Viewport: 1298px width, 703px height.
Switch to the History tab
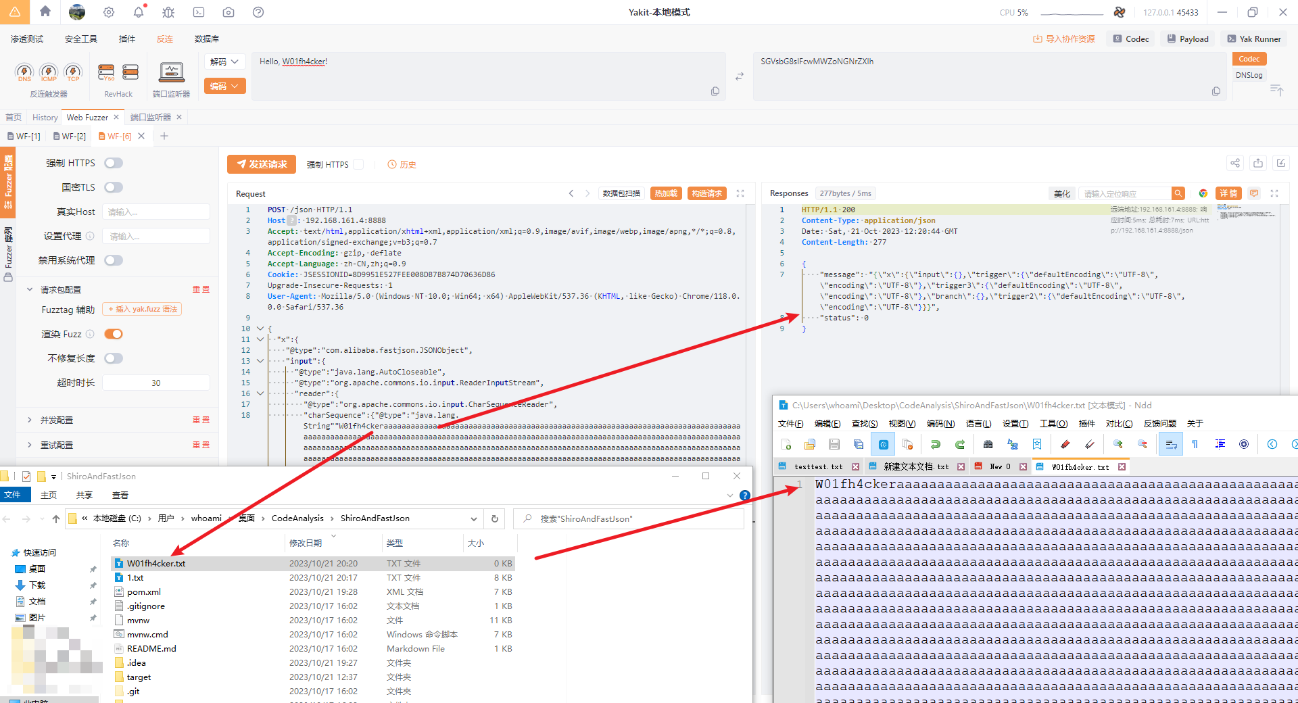click(45, 118)
